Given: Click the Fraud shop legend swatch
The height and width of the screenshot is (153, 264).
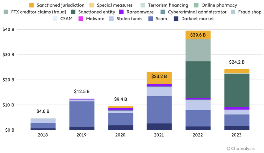Looking at the screenshot, I should [x=235, y=12].
